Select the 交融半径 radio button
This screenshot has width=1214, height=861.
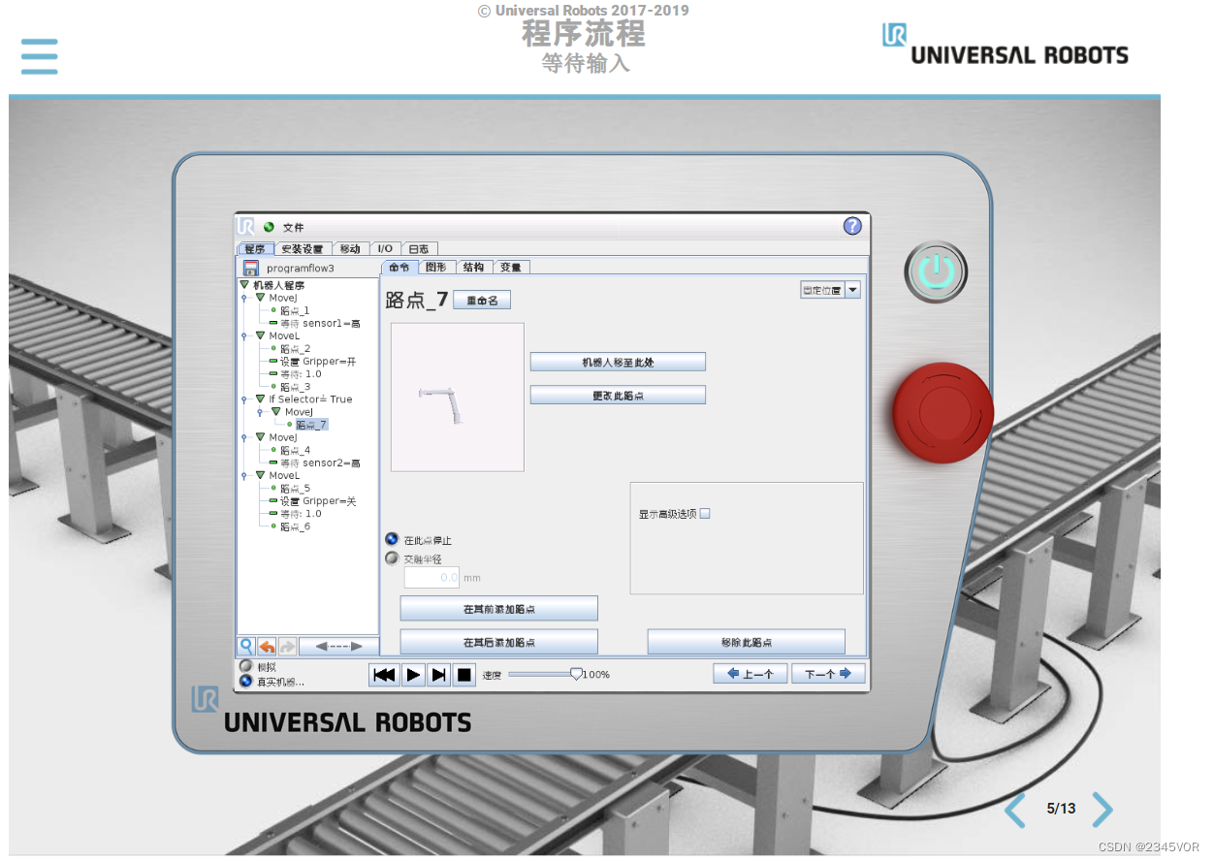[x=392, y=558]
